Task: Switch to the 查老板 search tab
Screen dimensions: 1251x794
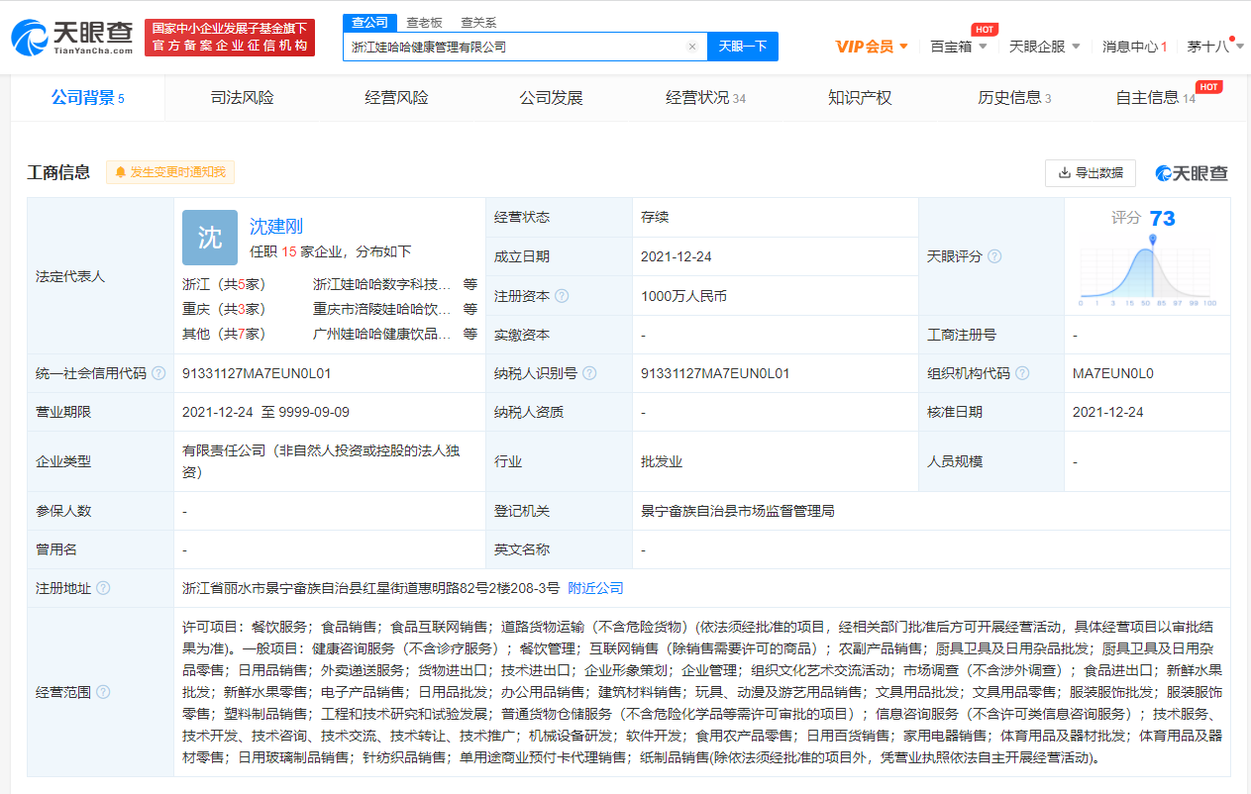Action: point(424,23)
